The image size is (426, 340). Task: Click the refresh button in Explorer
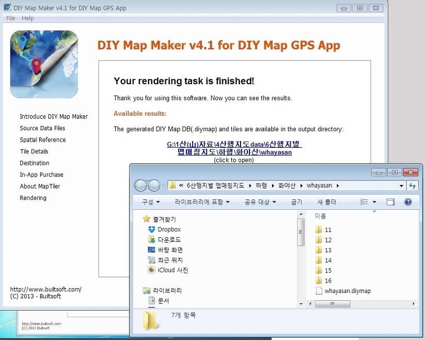[413, 186]
